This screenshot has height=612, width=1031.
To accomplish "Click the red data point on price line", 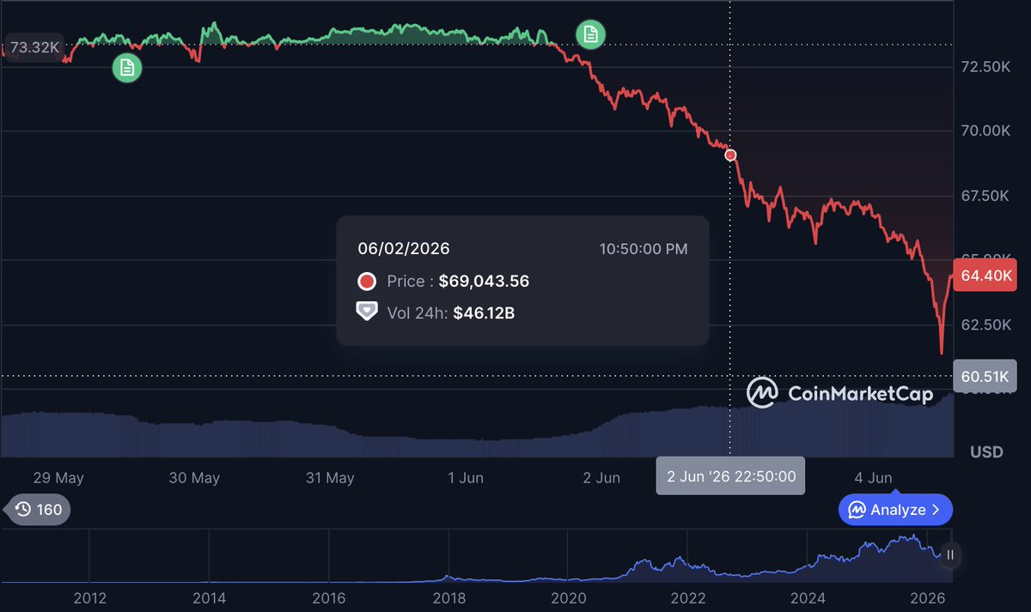I will tap(730, 155).
